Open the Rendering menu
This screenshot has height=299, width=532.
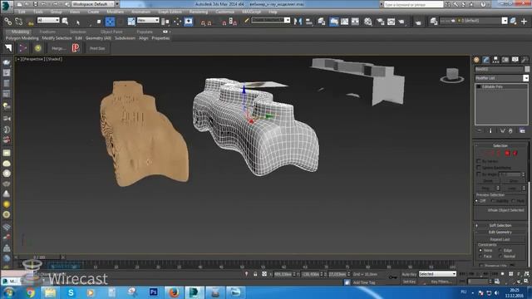pos(199,12)
